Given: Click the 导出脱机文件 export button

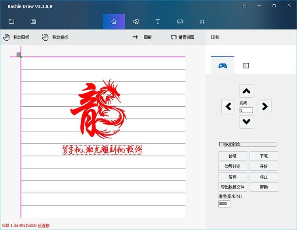Looking at the screenshot, I should pyautogui.click(x=232, y=187).
